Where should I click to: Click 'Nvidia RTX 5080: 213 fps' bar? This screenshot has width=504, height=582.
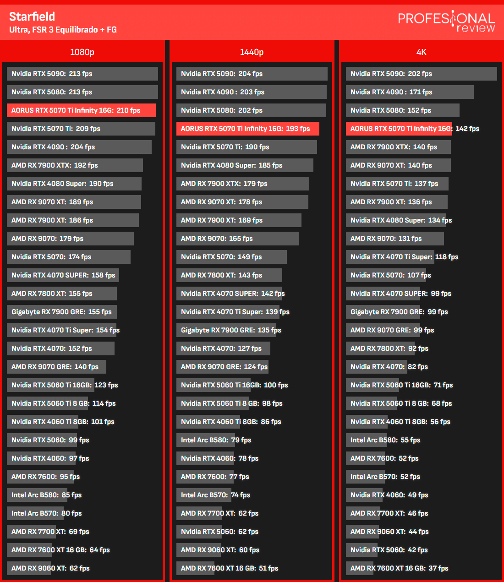pos(82,92)
